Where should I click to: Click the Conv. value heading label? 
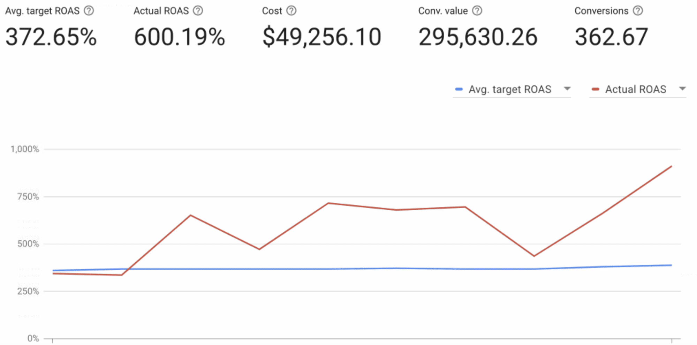(x=443, y=11)
